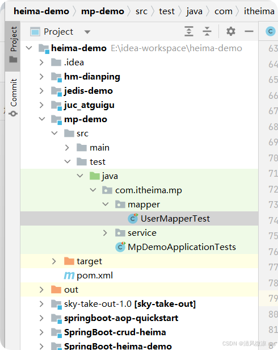The width and height of the screenshot is (278, 350).
Task: Click the Collapse All icon in Project toolbar
Action: [207, 31]
